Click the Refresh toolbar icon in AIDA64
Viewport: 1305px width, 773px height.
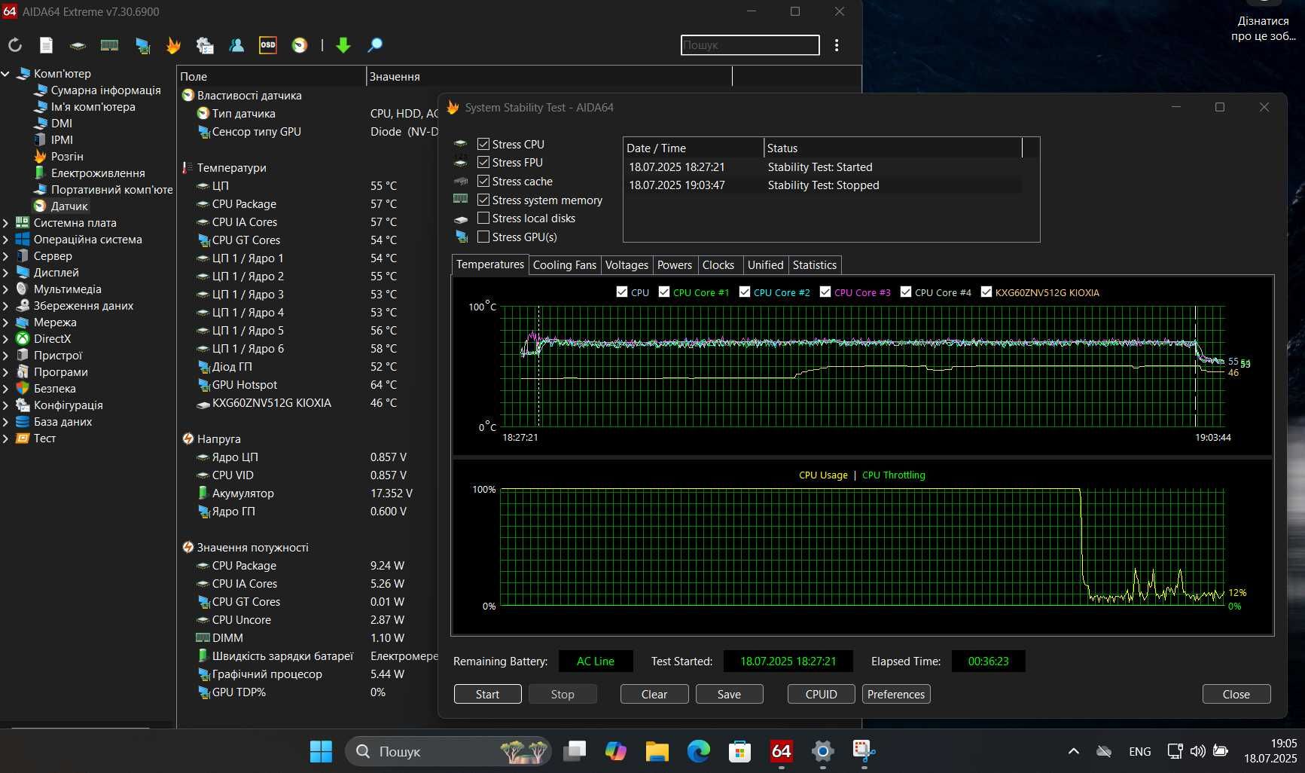[x=15, y=45]
